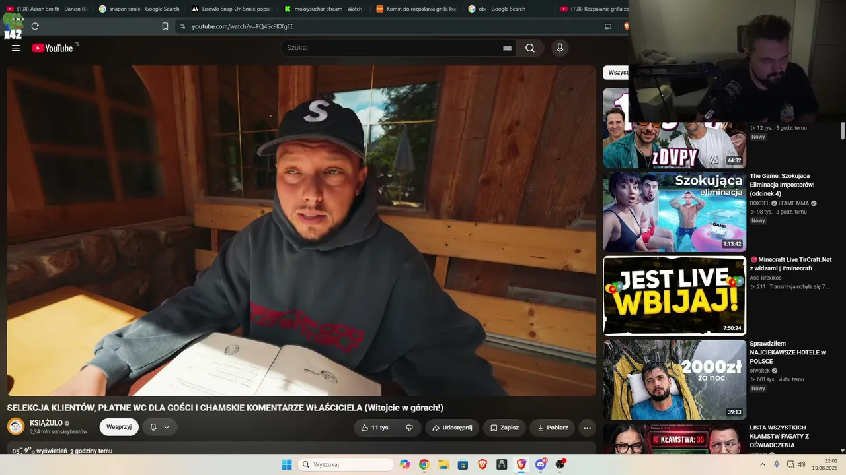This screenshot has height=475, width=846.
Task: Click the video title SELEKCJA KLIENTÓW text
Action: pos(225,408)
